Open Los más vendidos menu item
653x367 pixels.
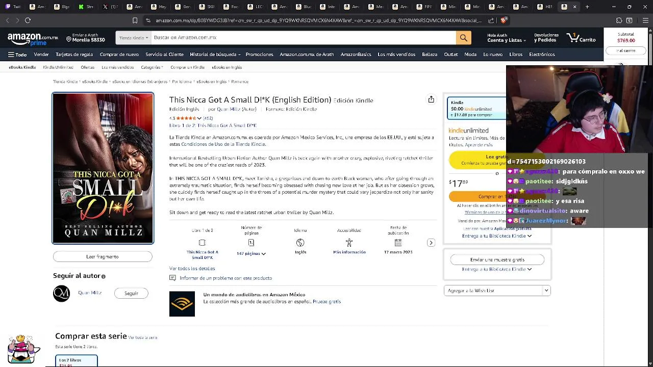pyautogui.click(x=396, y=55)
